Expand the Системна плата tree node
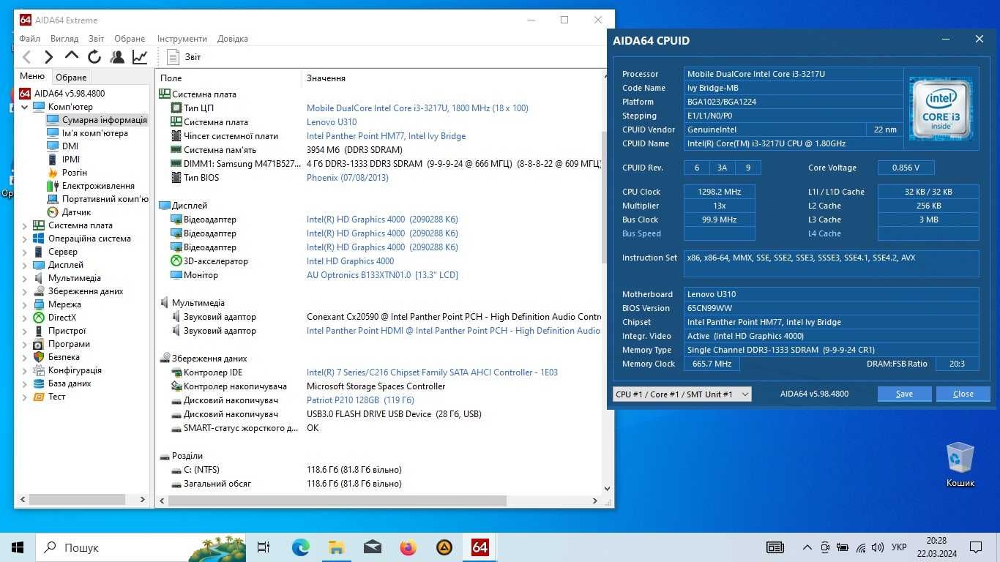 click(24, 225)
